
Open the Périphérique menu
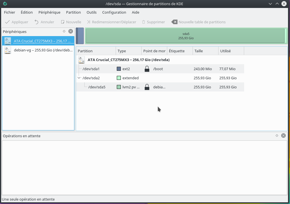click(49, 12)
